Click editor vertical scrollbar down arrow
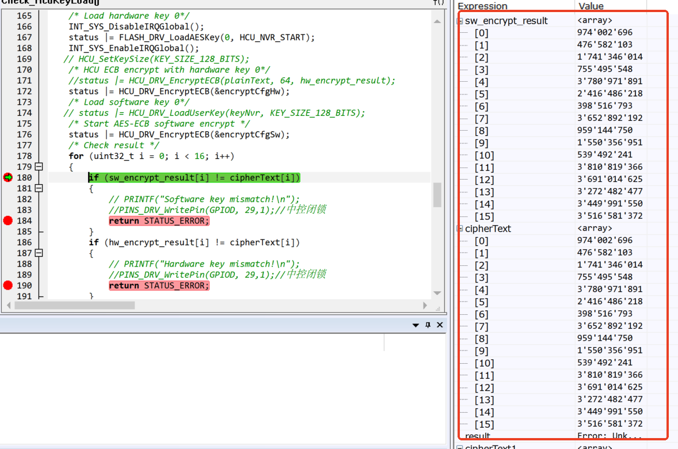 pyautogui.click(x=437, y=293)
